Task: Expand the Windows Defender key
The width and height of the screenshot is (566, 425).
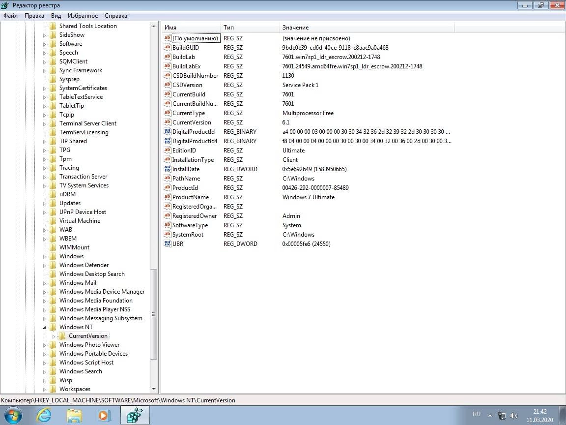Action: [44, 265]
